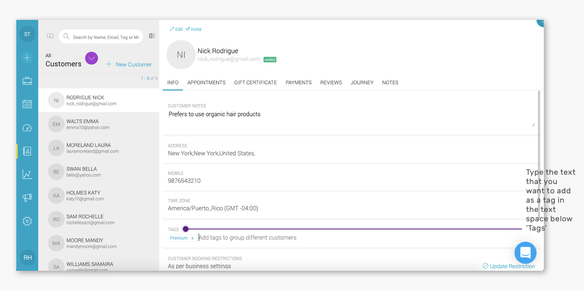Click the mobile number 9876543210

[x=184, y=181]
